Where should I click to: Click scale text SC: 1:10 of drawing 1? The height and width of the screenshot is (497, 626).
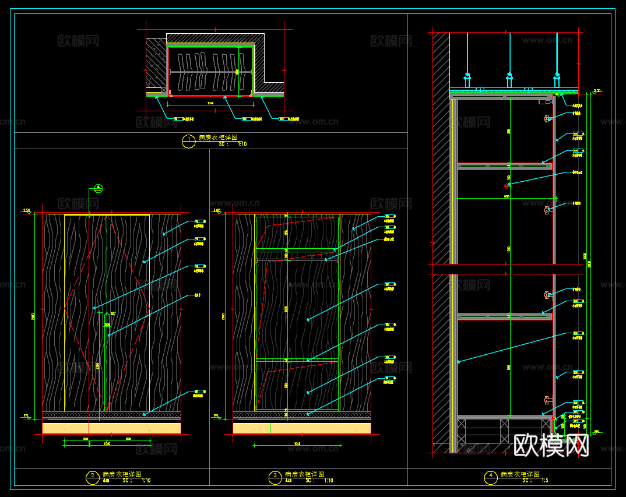(x=233, y=144)
